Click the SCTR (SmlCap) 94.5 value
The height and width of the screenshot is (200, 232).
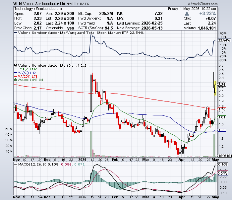coord(109,28)
